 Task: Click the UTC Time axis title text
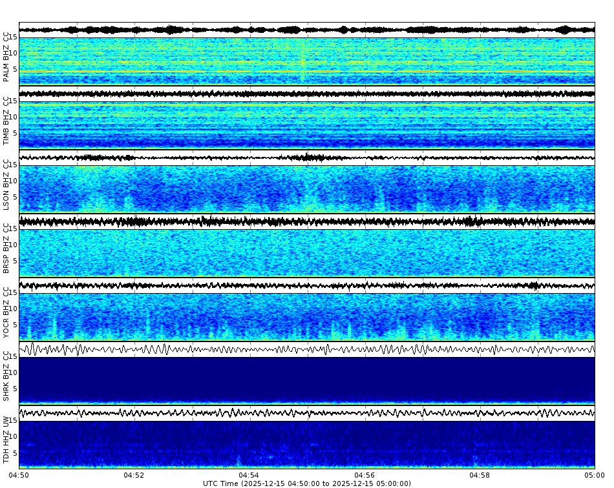[x=307, y=482]
